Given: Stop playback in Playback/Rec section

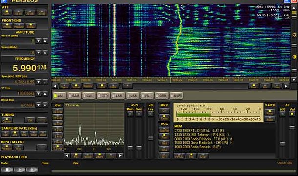Looking at the screenshot, I should pos(7,170).
